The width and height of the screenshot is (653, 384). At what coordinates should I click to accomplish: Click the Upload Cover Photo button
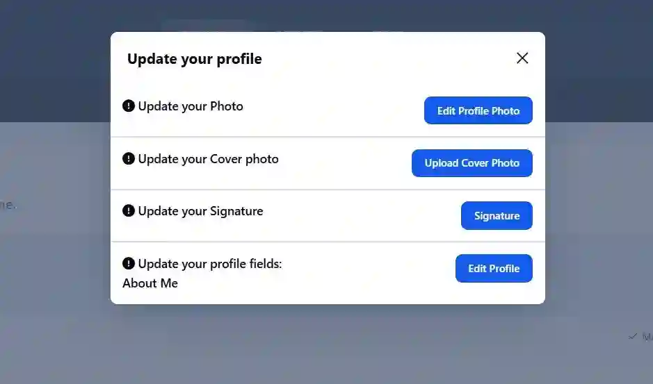pos(471,163)
